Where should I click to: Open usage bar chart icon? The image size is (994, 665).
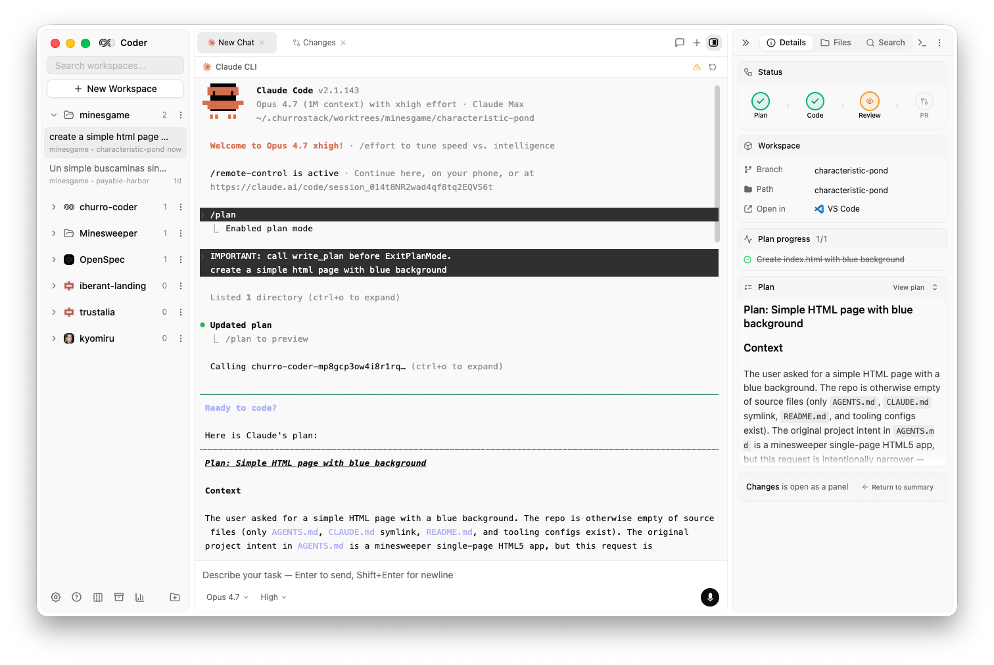point(140,597)
